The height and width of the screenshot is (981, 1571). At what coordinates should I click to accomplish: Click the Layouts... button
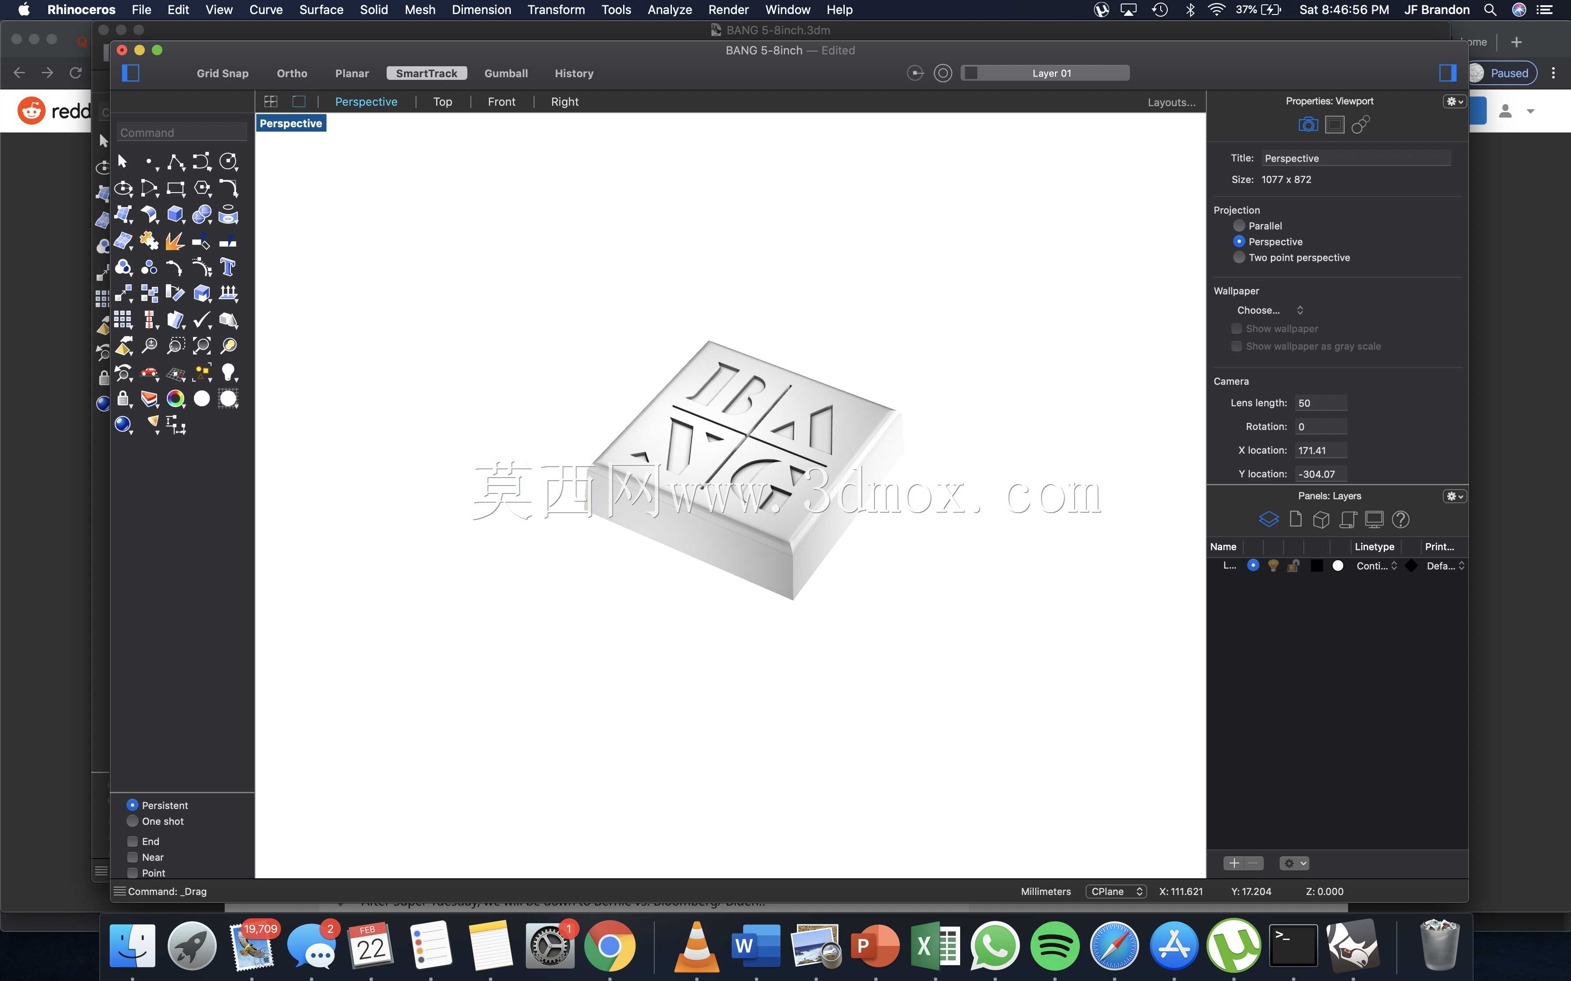point(1171,103)
